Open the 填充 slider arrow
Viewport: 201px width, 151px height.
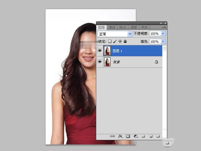[x=163, y=42]
